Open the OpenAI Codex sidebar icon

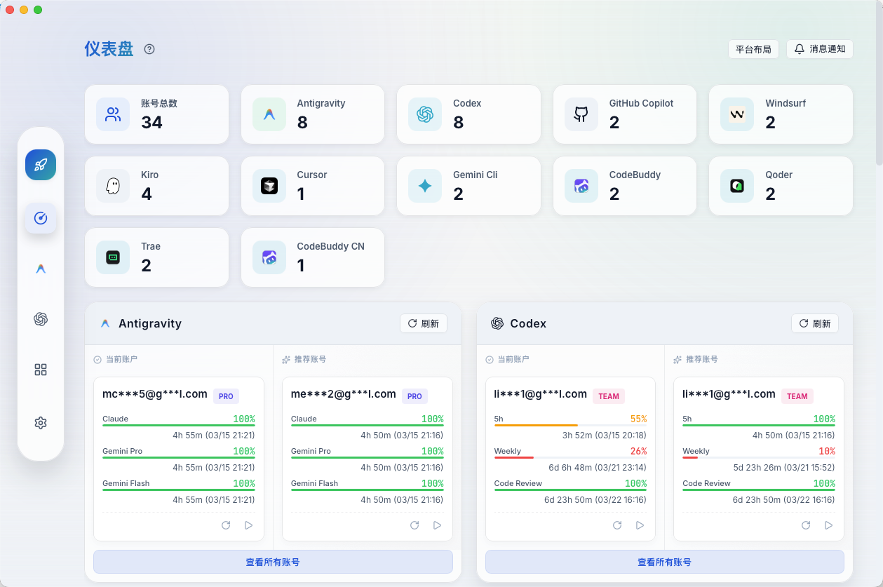(40, 319)
